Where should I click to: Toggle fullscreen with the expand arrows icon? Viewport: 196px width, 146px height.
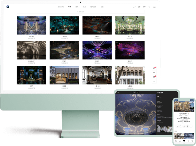135,7
